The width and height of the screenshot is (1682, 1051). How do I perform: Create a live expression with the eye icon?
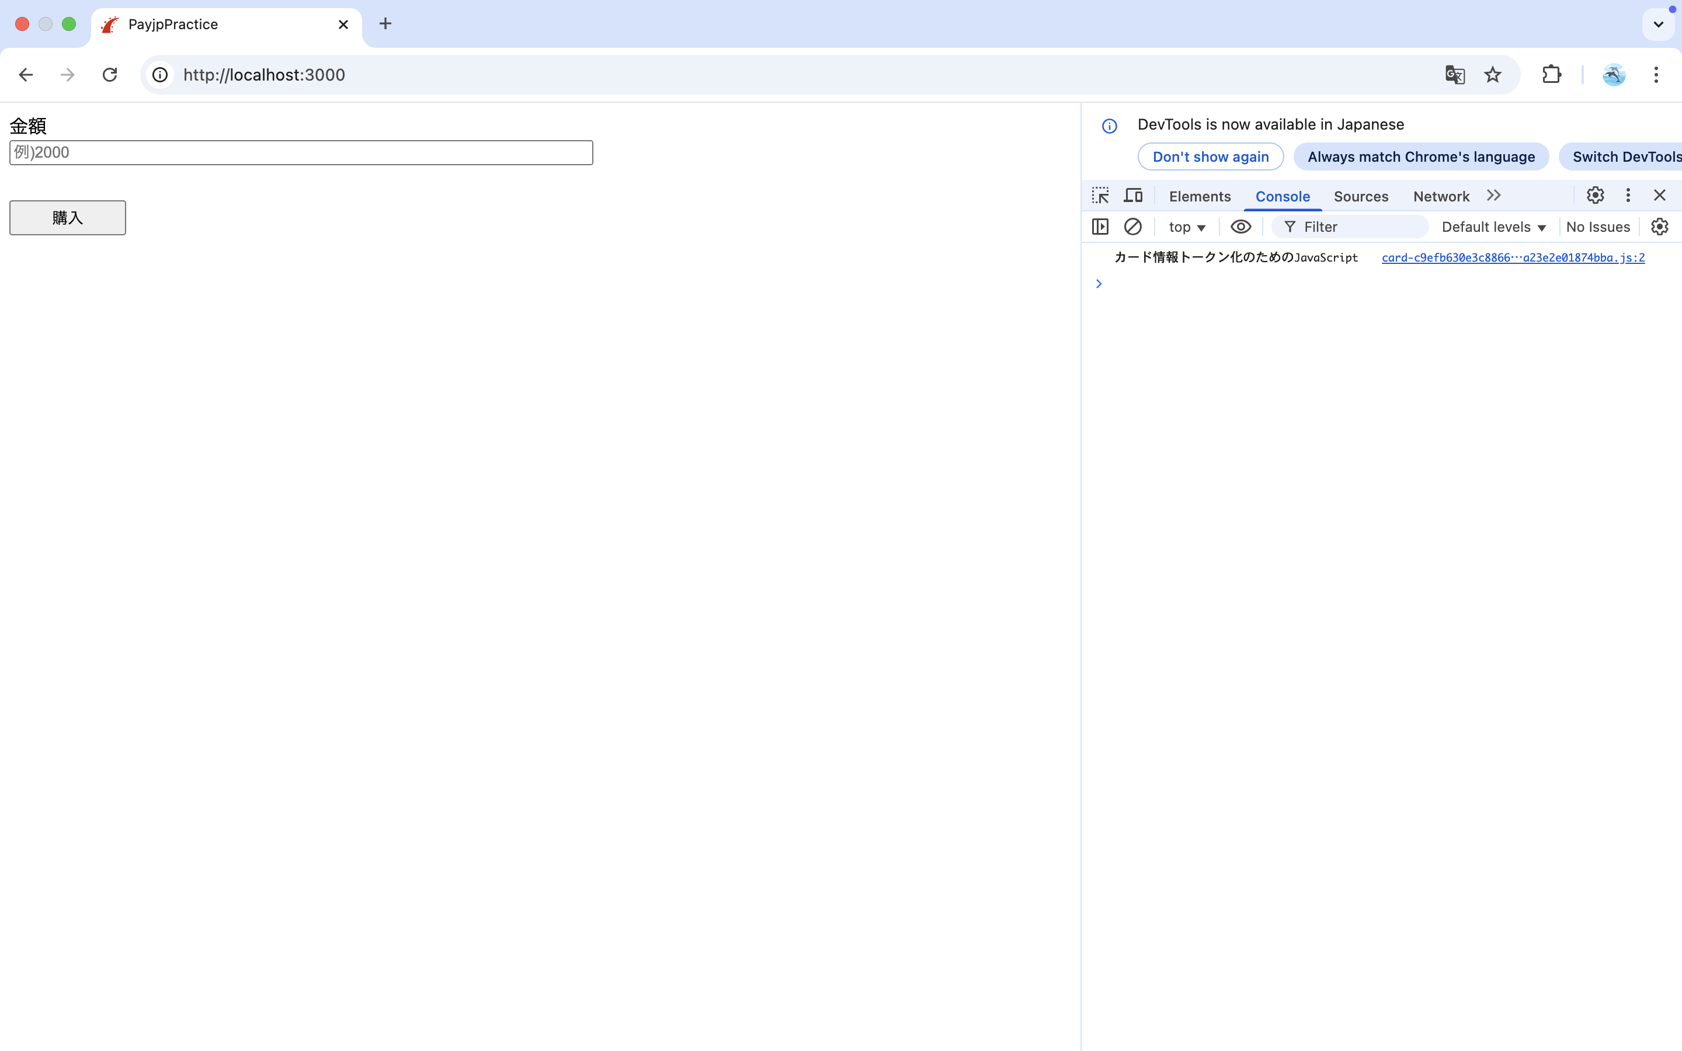[x=1240, y=227]
